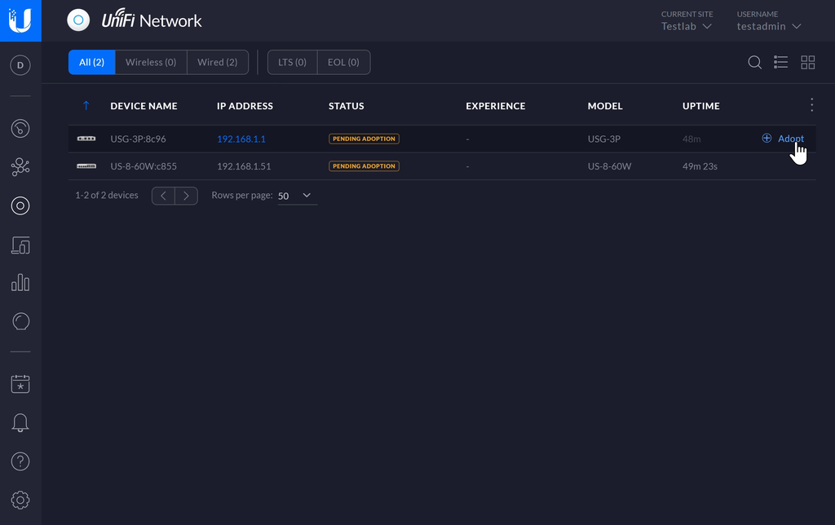Click the plus icon next to Adopt
Viewport: 835px width, 525px height.
(x=767, y=138)
